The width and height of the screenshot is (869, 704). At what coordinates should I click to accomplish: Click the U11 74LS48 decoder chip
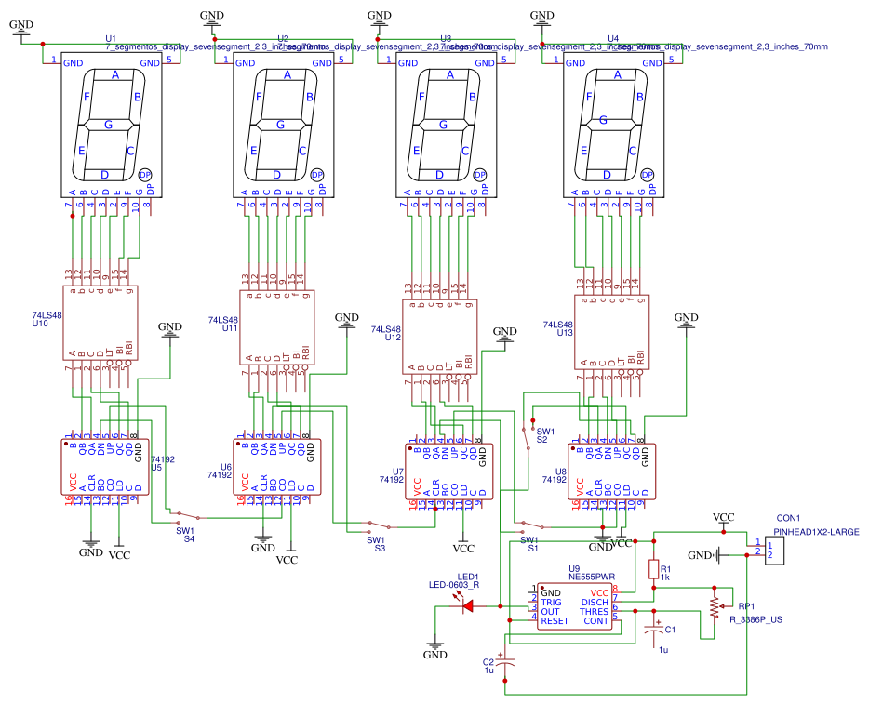coord(277,327)
